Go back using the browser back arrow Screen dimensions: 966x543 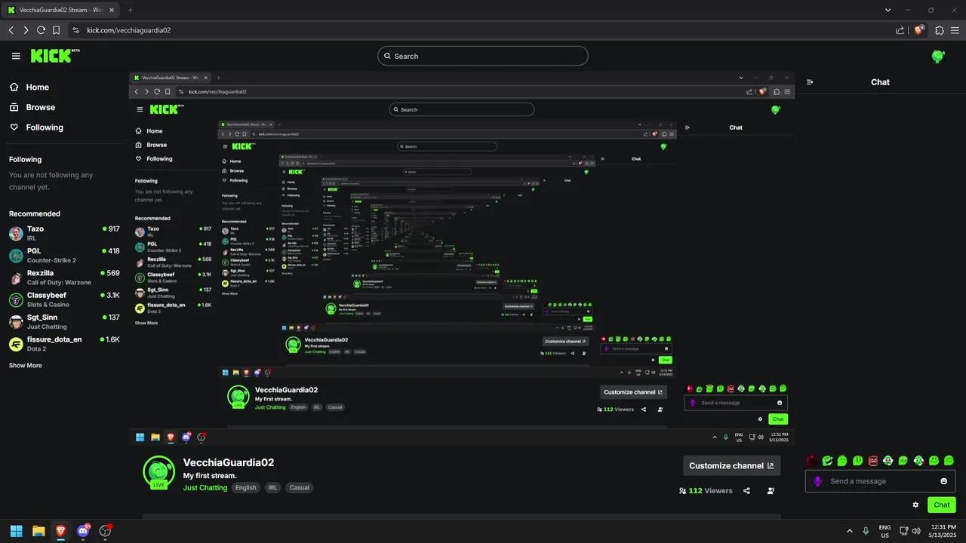coord(11,30)
